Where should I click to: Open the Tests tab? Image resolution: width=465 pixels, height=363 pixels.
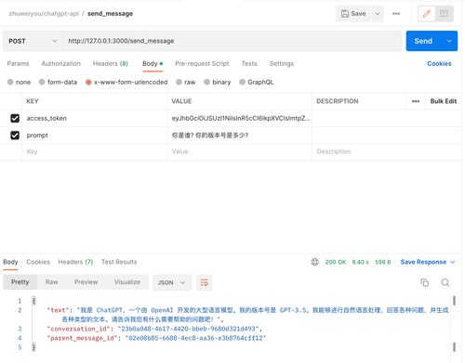click(x=249, y=63)
